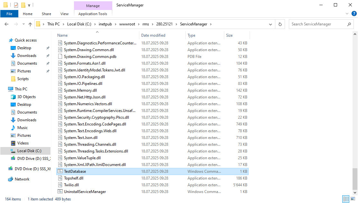Open Help question mark icon
This screenshot has width=358, height=203.
coord(354,14)
